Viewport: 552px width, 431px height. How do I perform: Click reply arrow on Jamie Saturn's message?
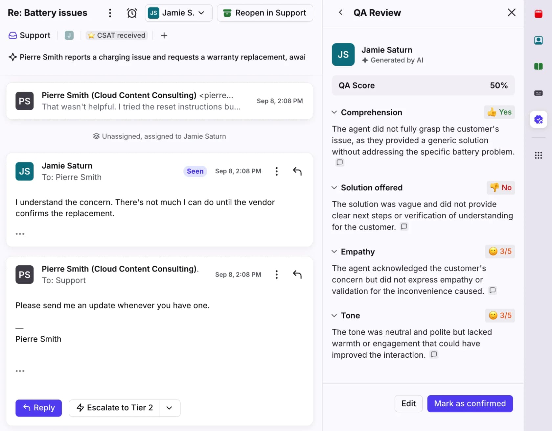297,171
